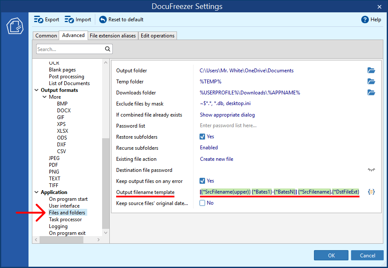This screenshot has height=268, width=388.
Task: Browse for Temp folder using folder icon
Action: pos(371,82)
